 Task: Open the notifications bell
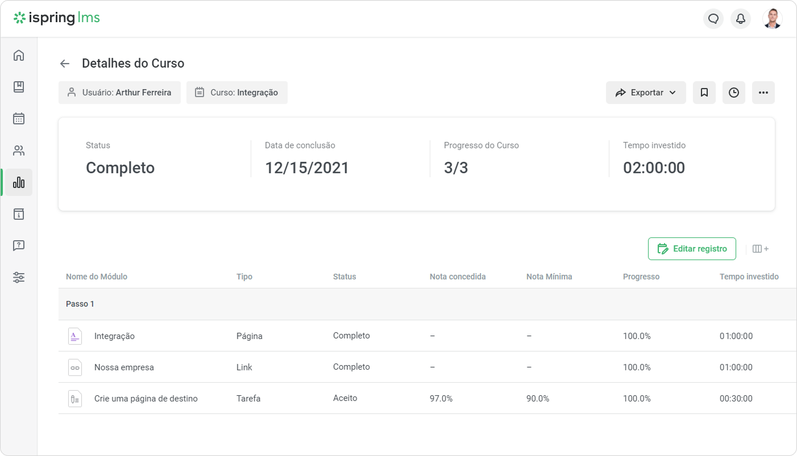tap(741, 19)
